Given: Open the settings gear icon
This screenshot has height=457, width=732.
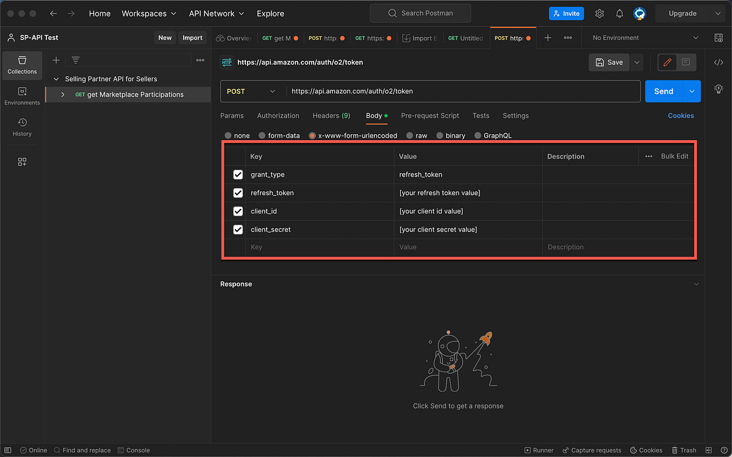Looking at the screenshot, I should (x=600, y=13).
